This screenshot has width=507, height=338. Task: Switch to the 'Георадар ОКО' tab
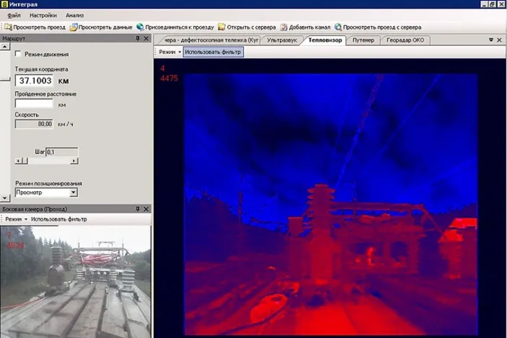click(405, 40)
